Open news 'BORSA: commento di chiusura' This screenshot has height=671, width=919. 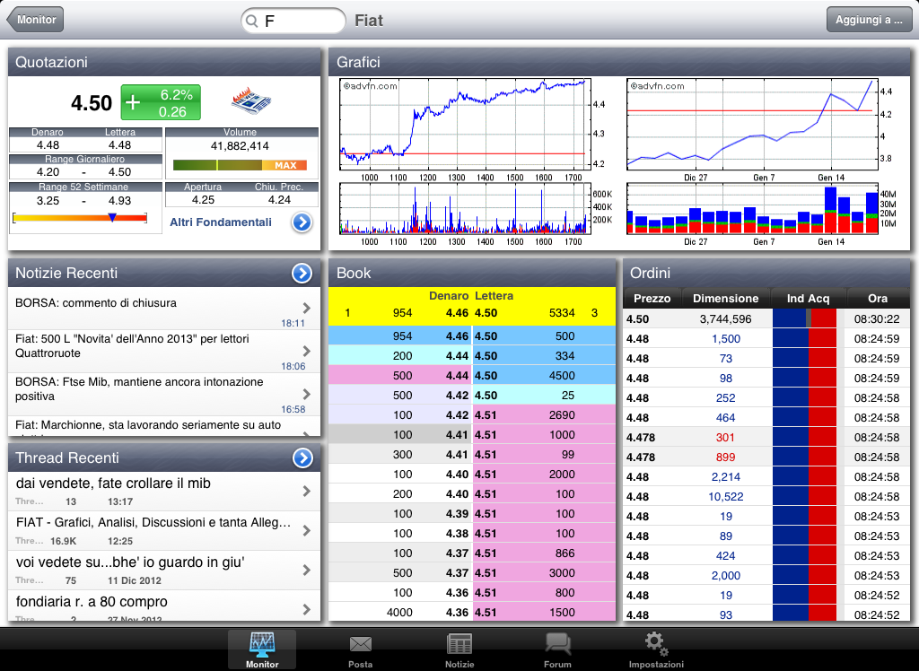[x=164, y=309]
